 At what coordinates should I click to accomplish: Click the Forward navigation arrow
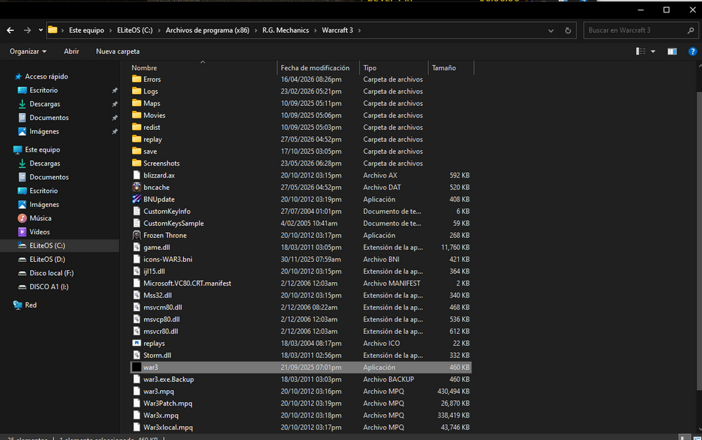pos(27,30)
